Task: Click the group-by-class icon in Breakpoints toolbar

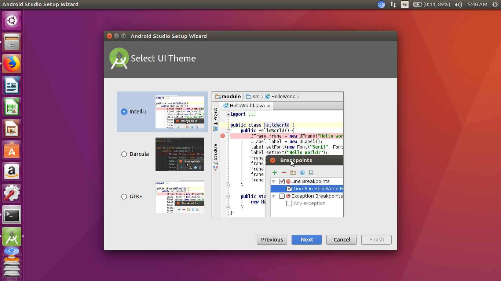Action: tap(302, 173)
